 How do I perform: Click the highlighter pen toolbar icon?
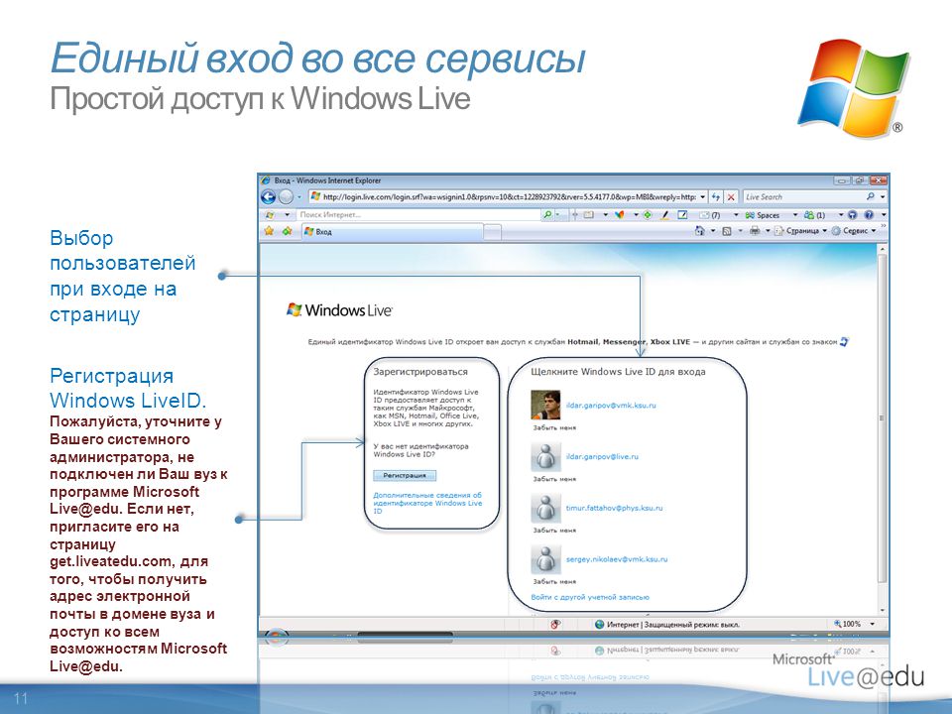pos(664,215)
